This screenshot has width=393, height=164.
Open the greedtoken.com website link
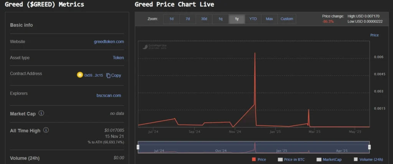coord(109,41)
